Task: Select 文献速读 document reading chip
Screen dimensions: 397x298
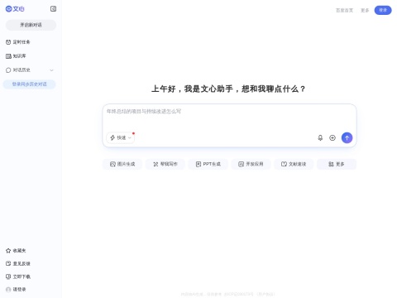Action: 294,164
